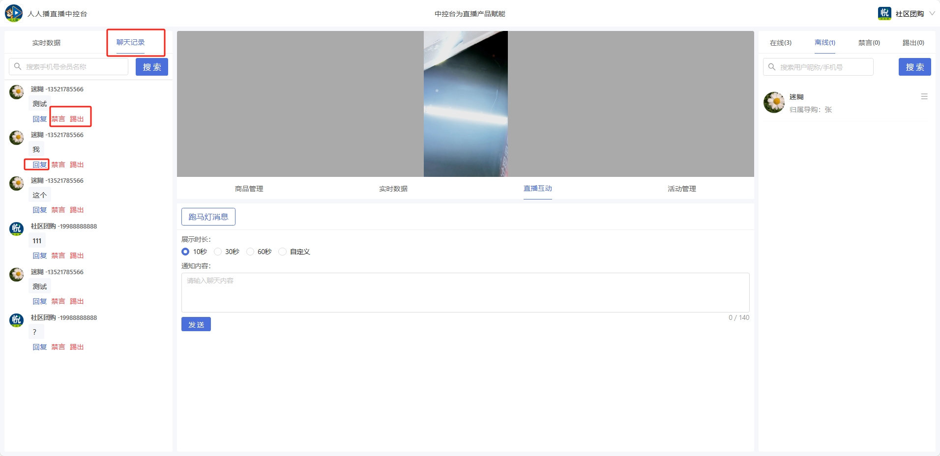Show the 在线(3) user list
Image resolution: width=940 pixels, height=456 pixels.
(x=781, y=43)
